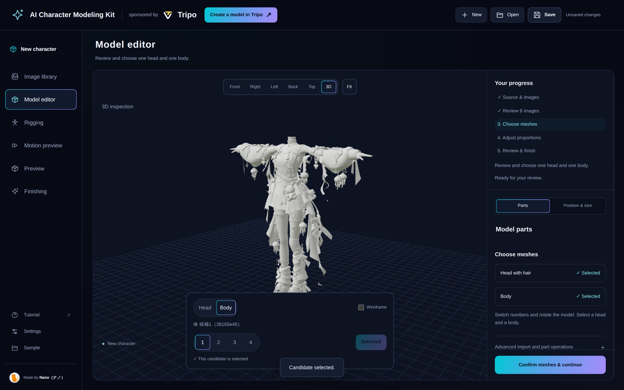This screenshot has height=390, width=624.
Task: Switch to Top view
Action: pos(312,87)
